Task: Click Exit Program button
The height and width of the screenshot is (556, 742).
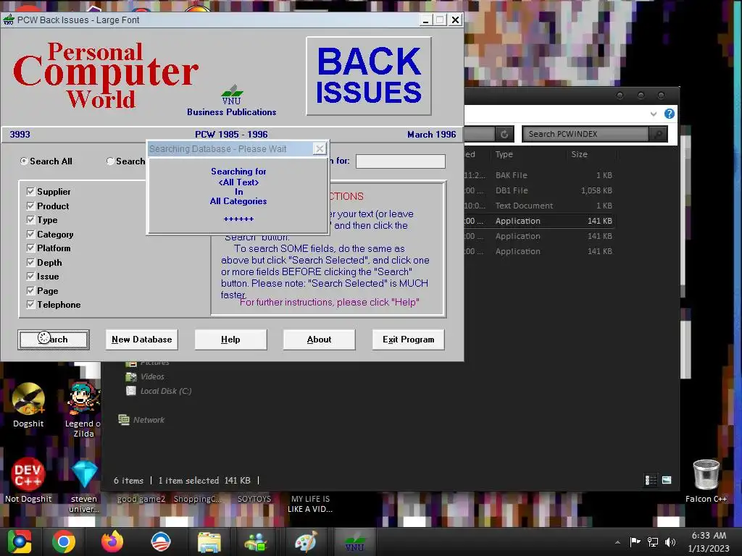Action: point(409,340)
